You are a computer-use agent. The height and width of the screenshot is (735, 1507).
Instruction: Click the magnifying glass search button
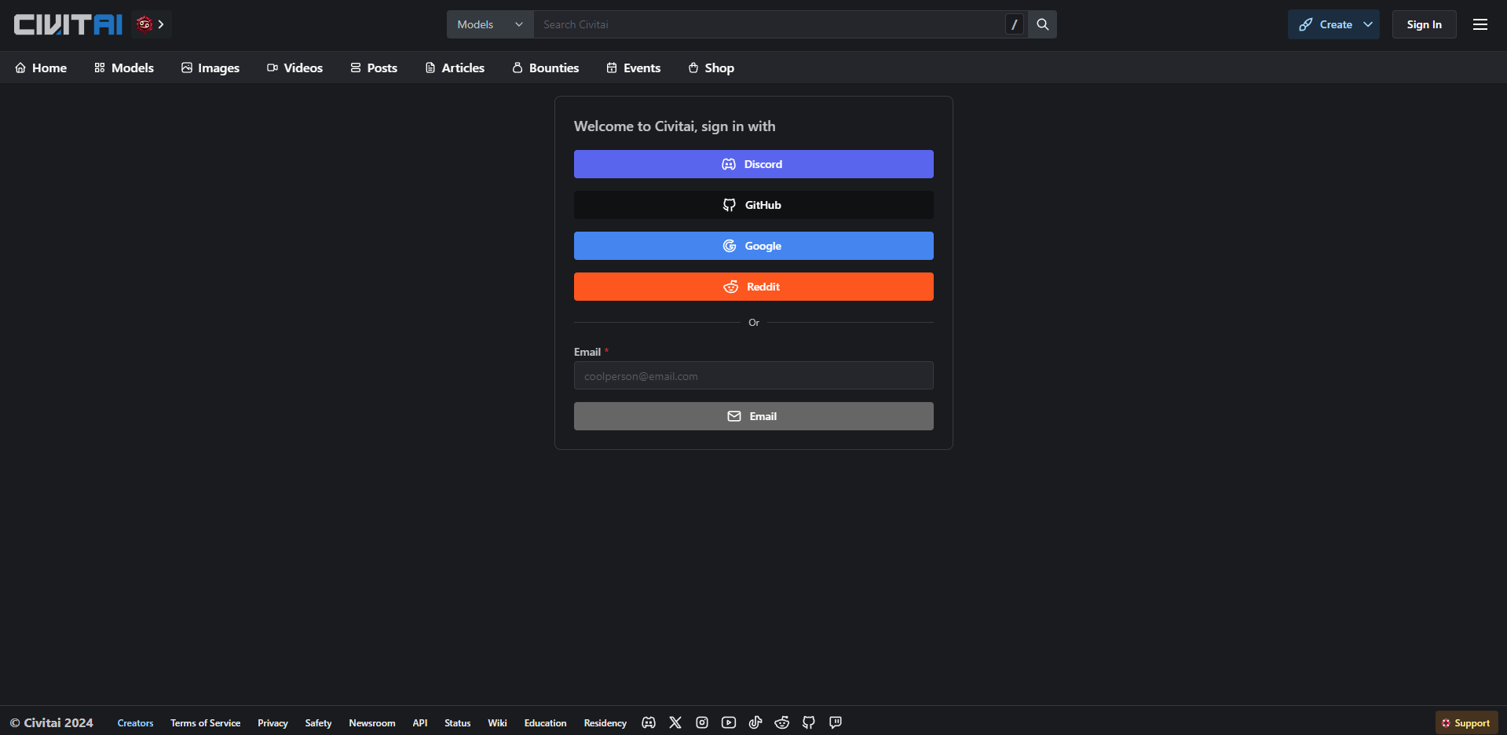pyautogui.click(x=1042, y=24)
